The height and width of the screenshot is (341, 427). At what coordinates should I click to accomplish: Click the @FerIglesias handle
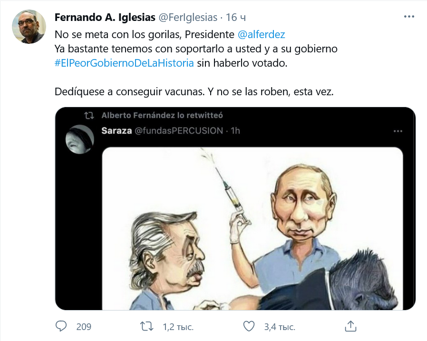pyautogui.click(x=187, y=18)
